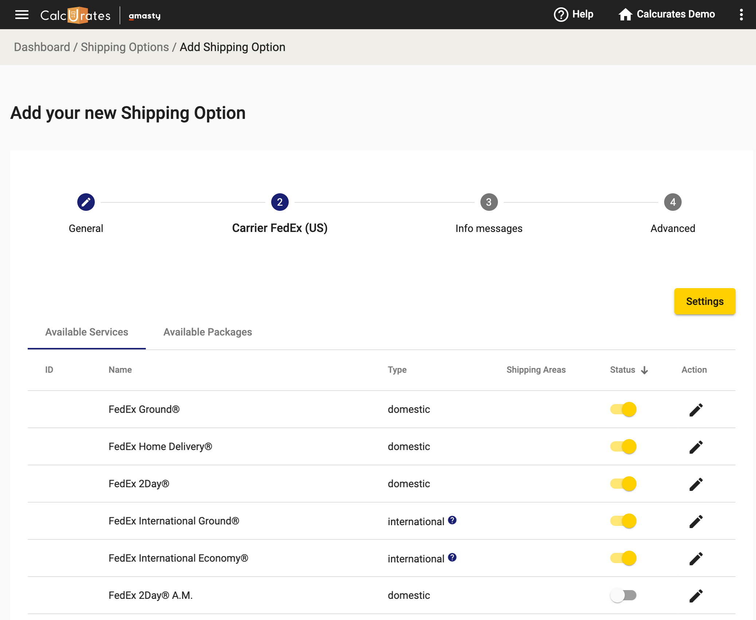This screenshot has width=756, height=620.
Task: Edit FedEx International Economy® service
Action: point(696,558)
